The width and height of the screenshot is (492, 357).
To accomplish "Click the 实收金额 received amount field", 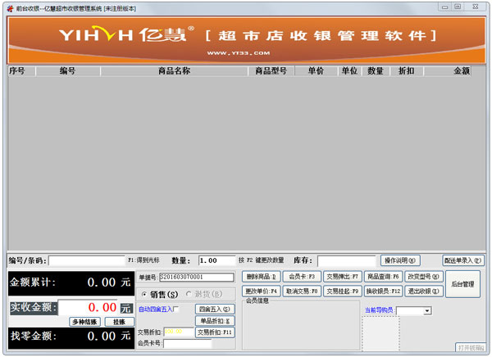I will point(89,308).
